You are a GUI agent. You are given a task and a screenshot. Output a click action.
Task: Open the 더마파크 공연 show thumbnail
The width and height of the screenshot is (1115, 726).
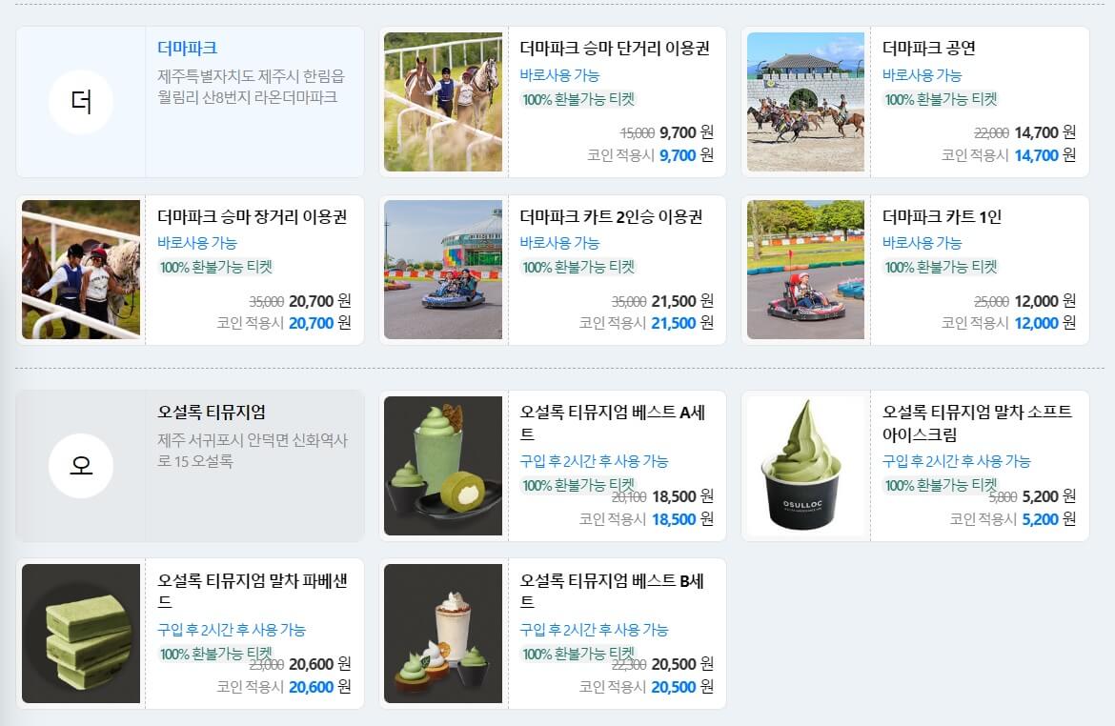805,102
